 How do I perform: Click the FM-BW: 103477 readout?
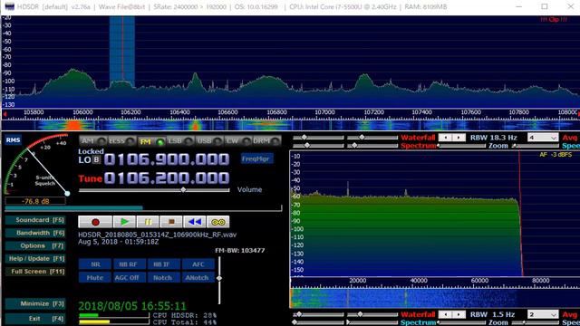[x=239, y=251]
